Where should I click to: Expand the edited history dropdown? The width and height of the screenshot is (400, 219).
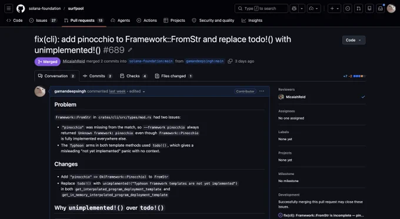137,91
